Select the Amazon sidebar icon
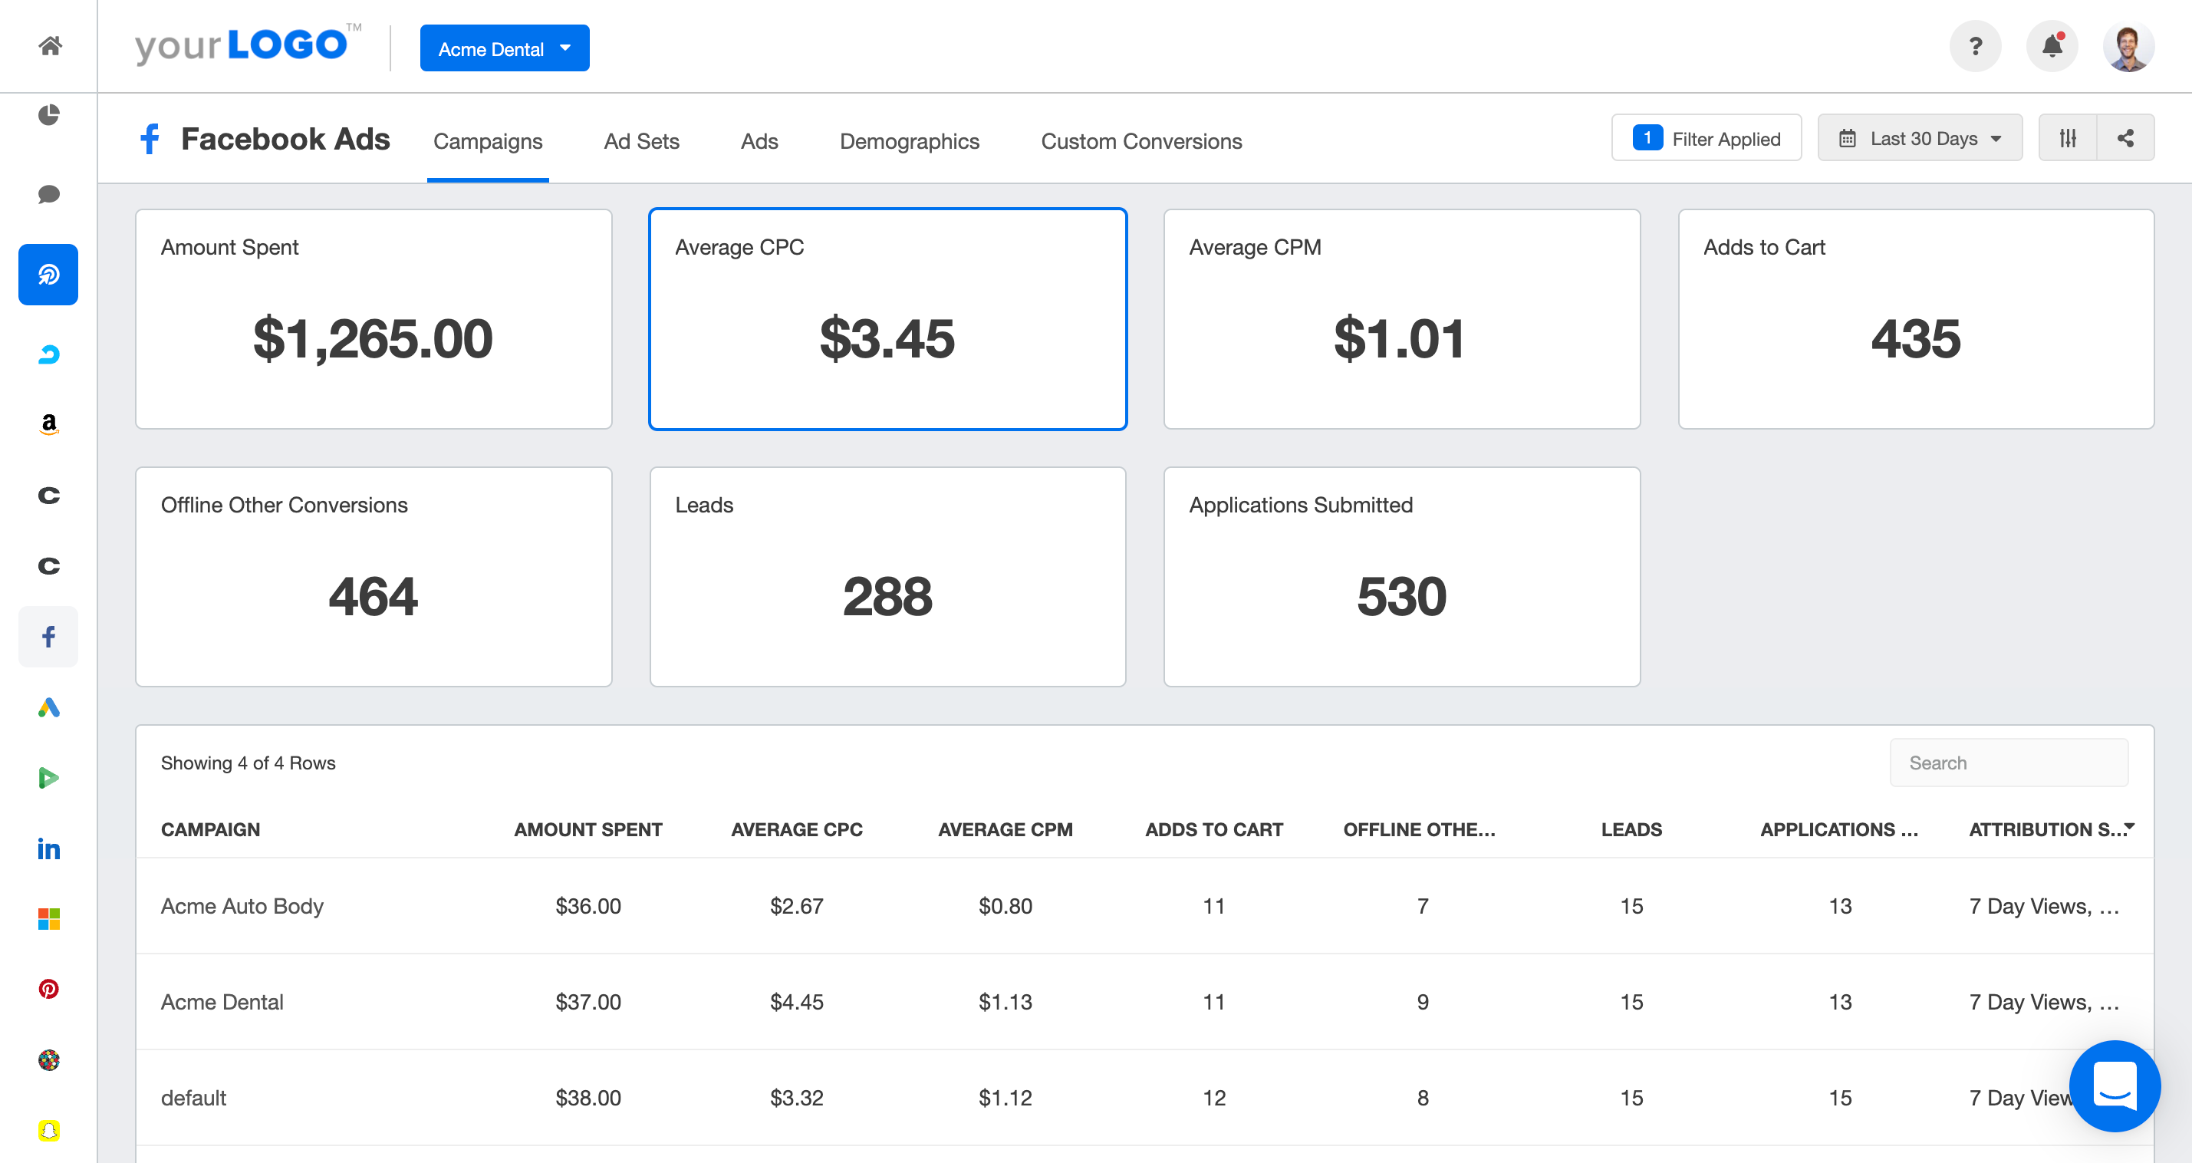 [48, 424]
